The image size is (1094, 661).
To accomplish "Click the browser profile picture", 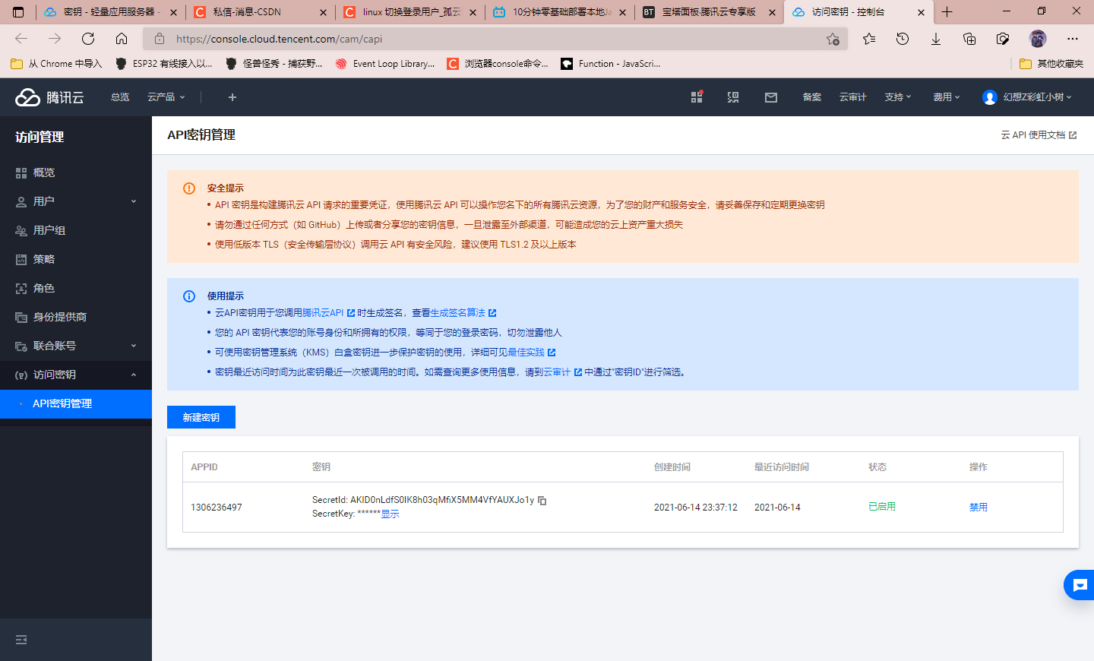I will (x=1038, y=39).
